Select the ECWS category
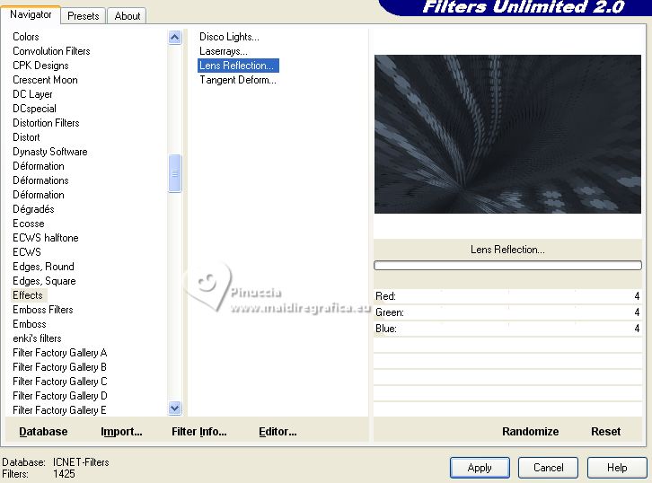Viewport: 652px width, 483px height. (x=27, y=252)
